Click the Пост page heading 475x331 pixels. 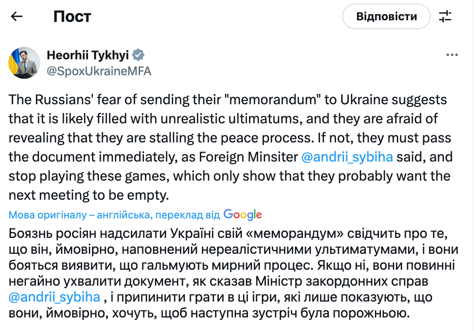72,17
